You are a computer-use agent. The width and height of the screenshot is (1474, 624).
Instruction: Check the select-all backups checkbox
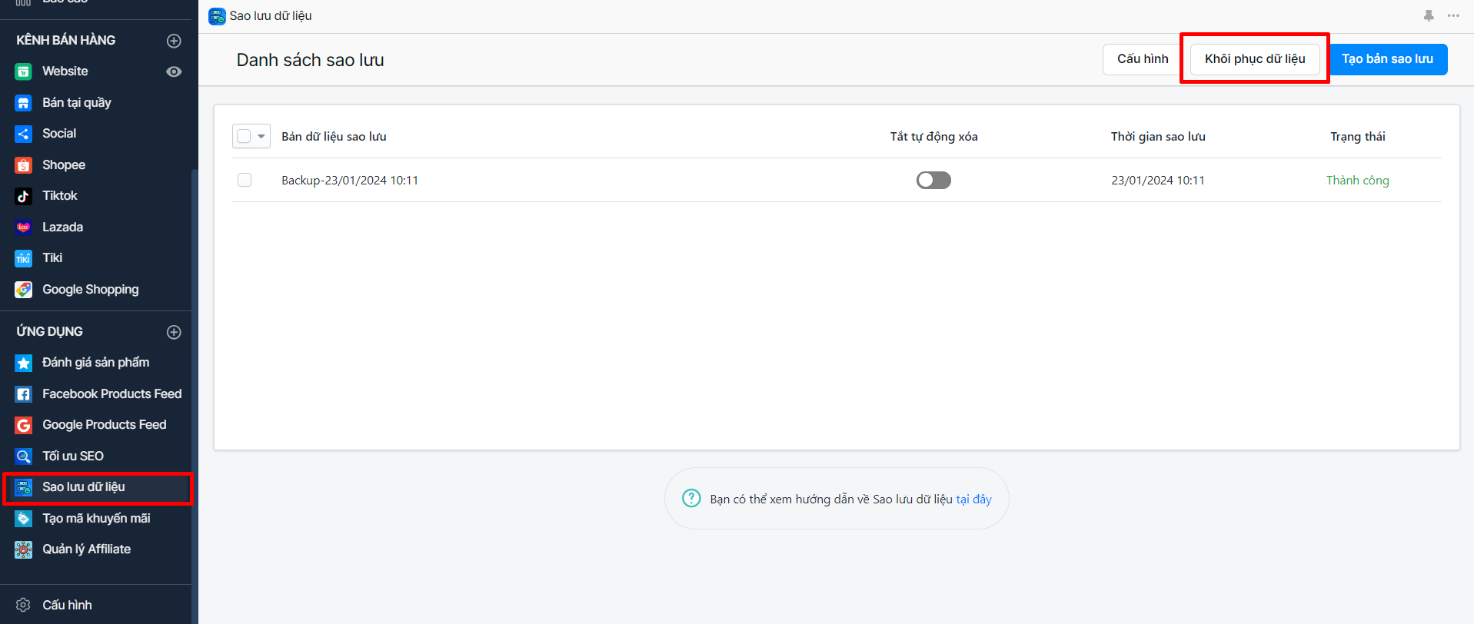244,136
